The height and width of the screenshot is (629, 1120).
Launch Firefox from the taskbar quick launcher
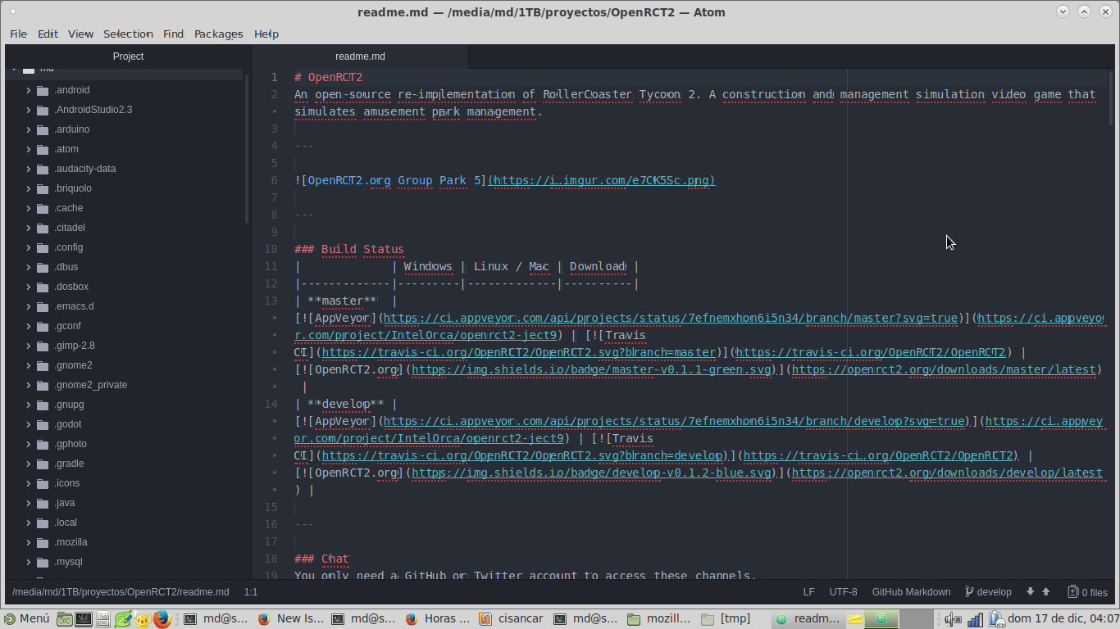[162, 619]
